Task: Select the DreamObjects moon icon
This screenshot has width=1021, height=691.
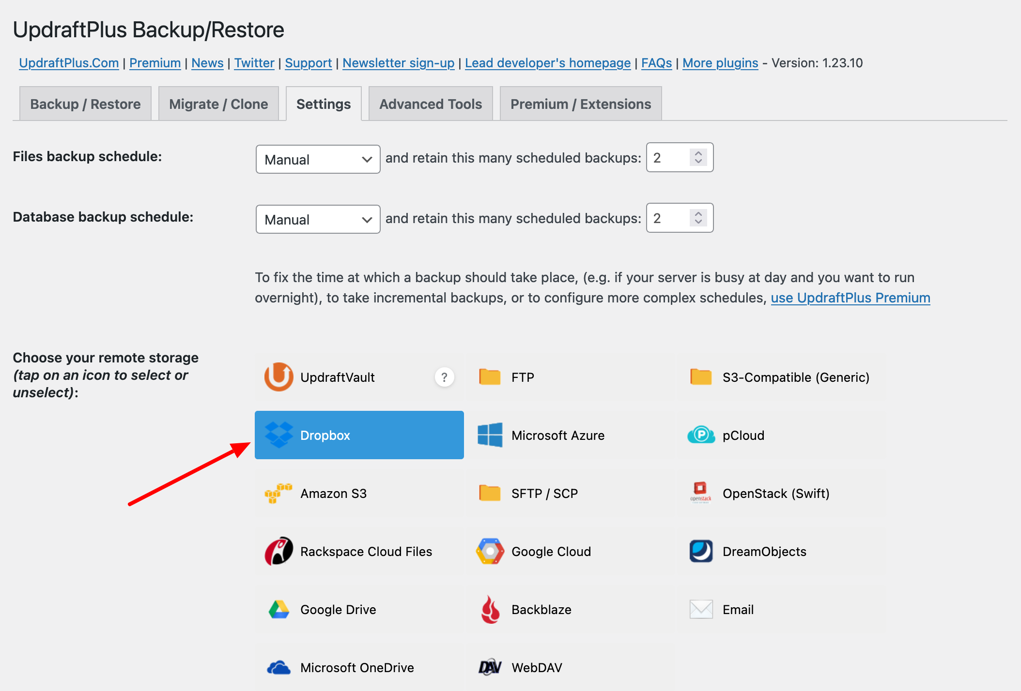Action: pos(701,551)
